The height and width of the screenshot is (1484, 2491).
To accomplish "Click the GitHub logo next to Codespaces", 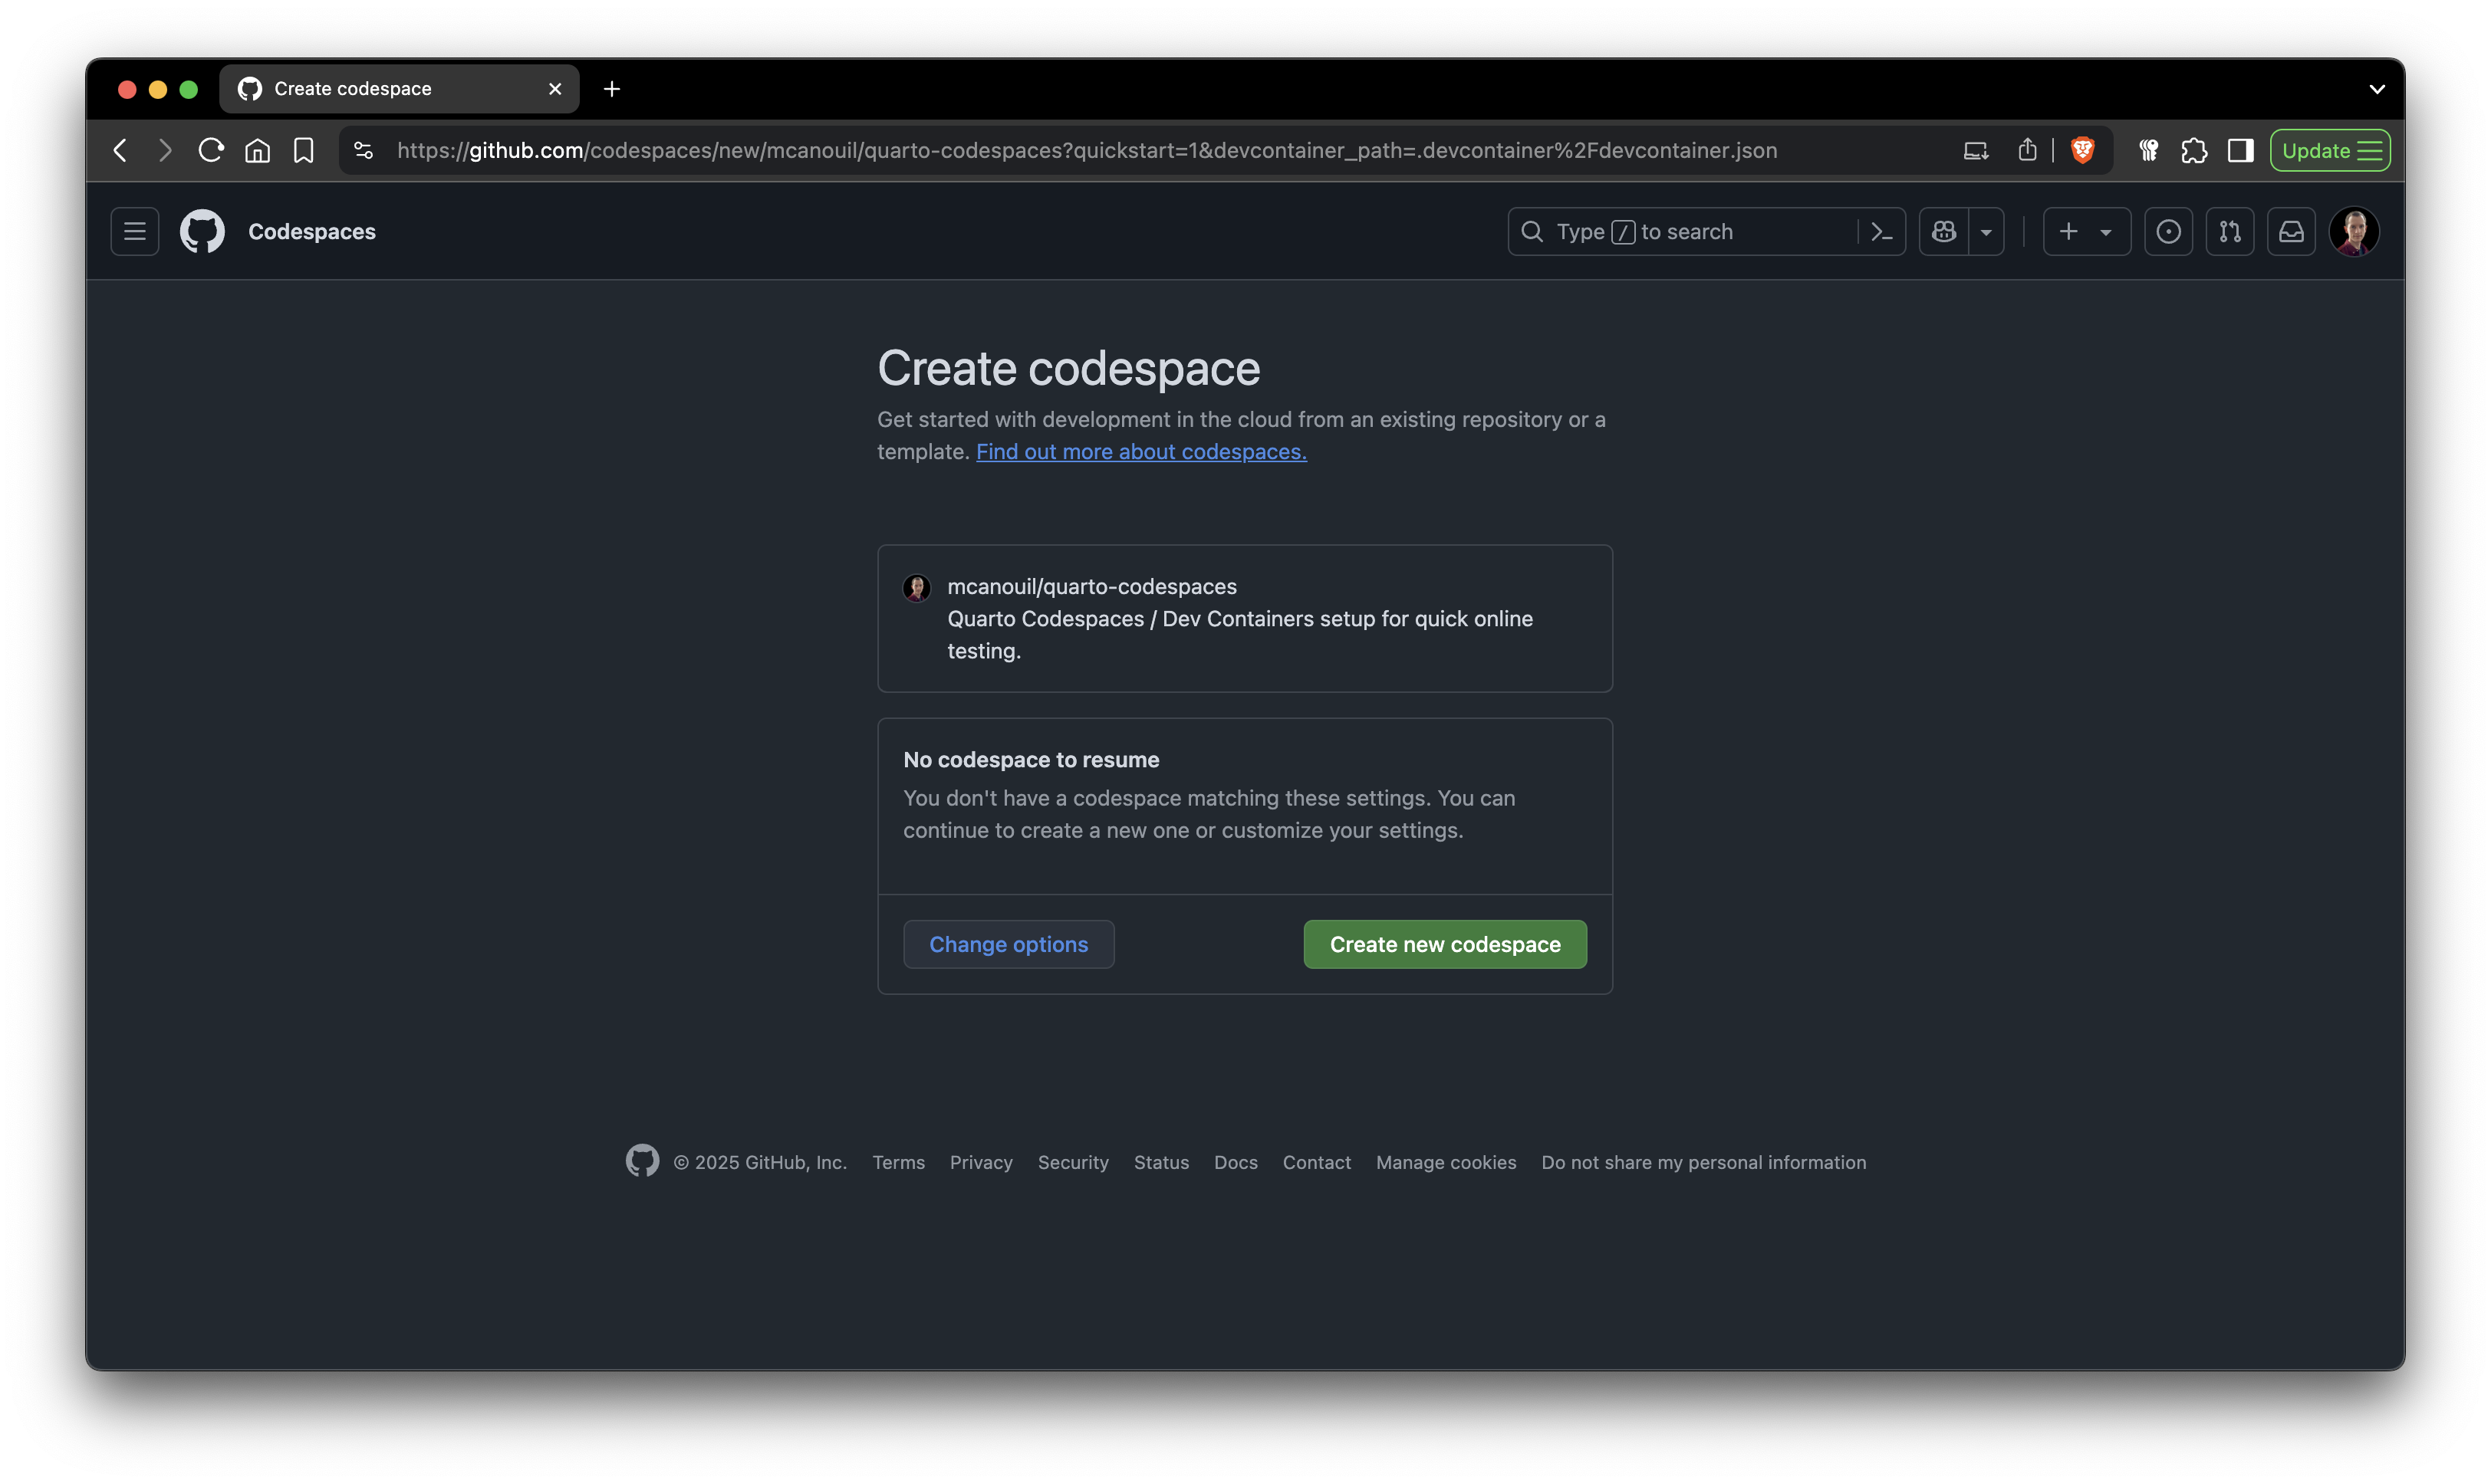I will pos(202,231).
